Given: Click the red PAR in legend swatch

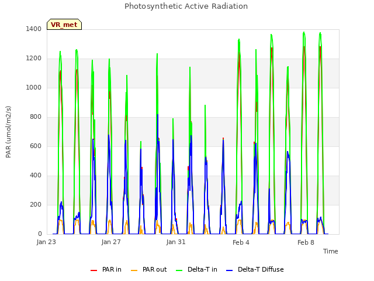Looking at the screenshot, I should point(93,270).
